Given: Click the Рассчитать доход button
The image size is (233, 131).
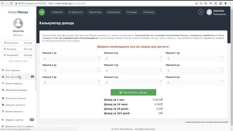Looking at the screenshot, I should coord(133,92).
